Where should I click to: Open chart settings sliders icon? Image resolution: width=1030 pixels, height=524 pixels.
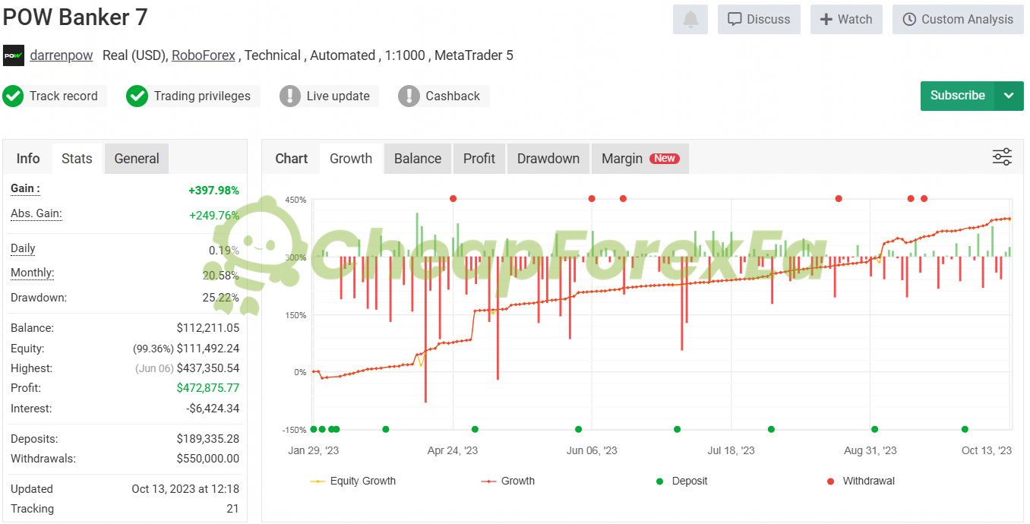tap(1002, 157)
